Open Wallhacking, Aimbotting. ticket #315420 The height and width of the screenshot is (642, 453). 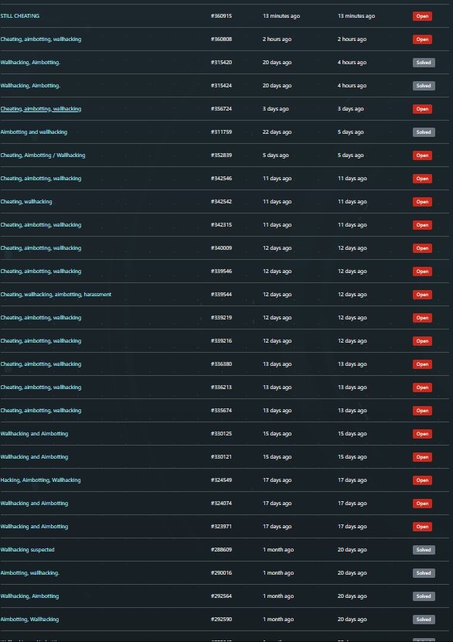(30, 62)
